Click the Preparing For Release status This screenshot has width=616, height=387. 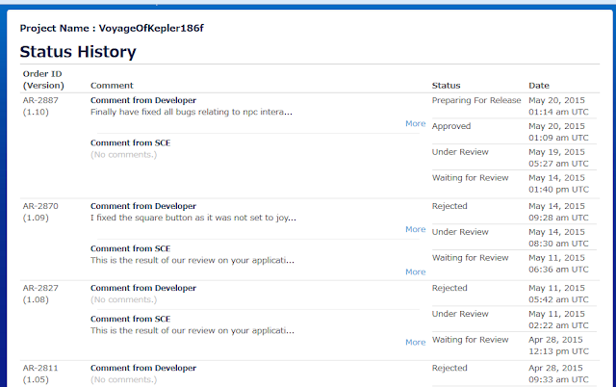point(476,100)
